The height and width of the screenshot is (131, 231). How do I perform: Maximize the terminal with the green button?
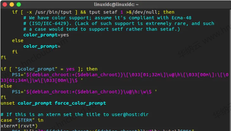tap(19, 5)
